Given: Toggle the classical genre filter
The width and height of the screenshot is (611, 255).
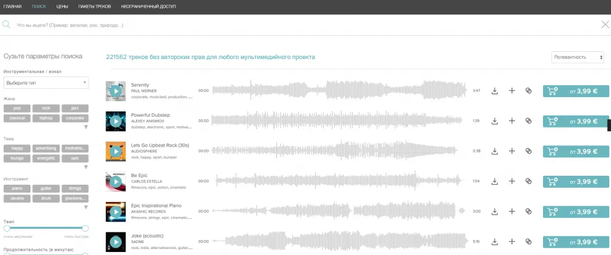Looking at the screenshot, I should pos(17,118).
